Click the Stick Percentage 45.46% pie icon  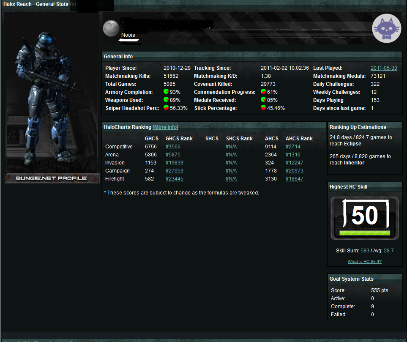(263, 107)
